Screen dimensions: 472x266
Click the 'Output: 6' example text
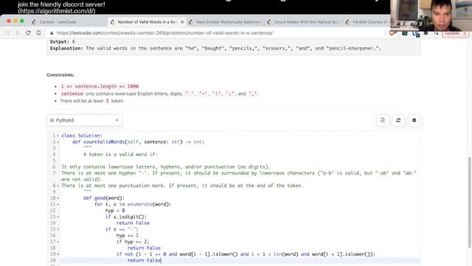click(63, 41)
